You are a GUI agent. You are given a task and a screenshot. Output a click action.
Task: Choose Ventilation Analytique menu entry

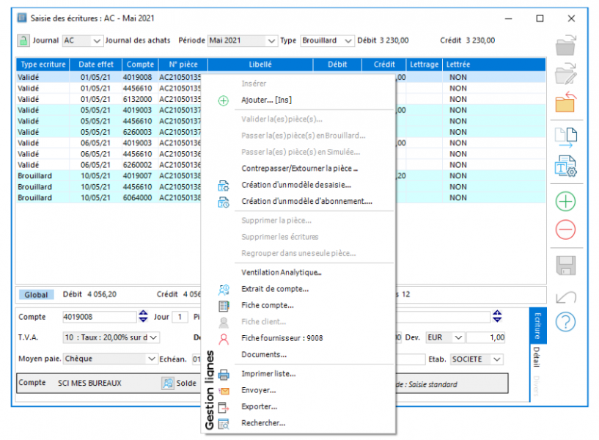(281, 272)
